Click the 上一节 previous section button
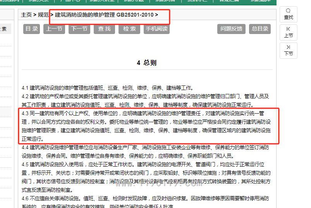The image size is (311, 208). [x=54, y=29]
